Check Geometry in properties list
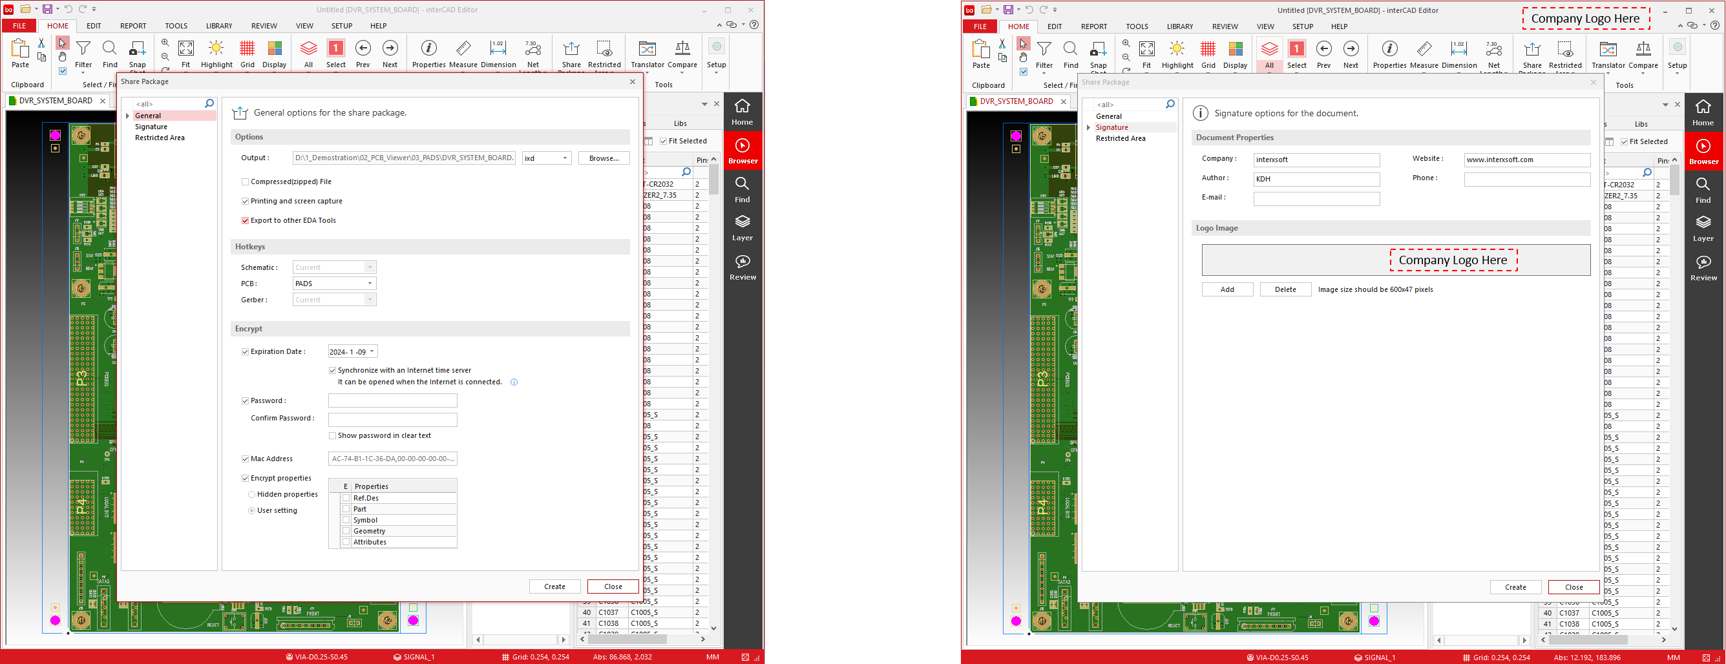This screenshot has width=1726, height=664. [346, 531]
